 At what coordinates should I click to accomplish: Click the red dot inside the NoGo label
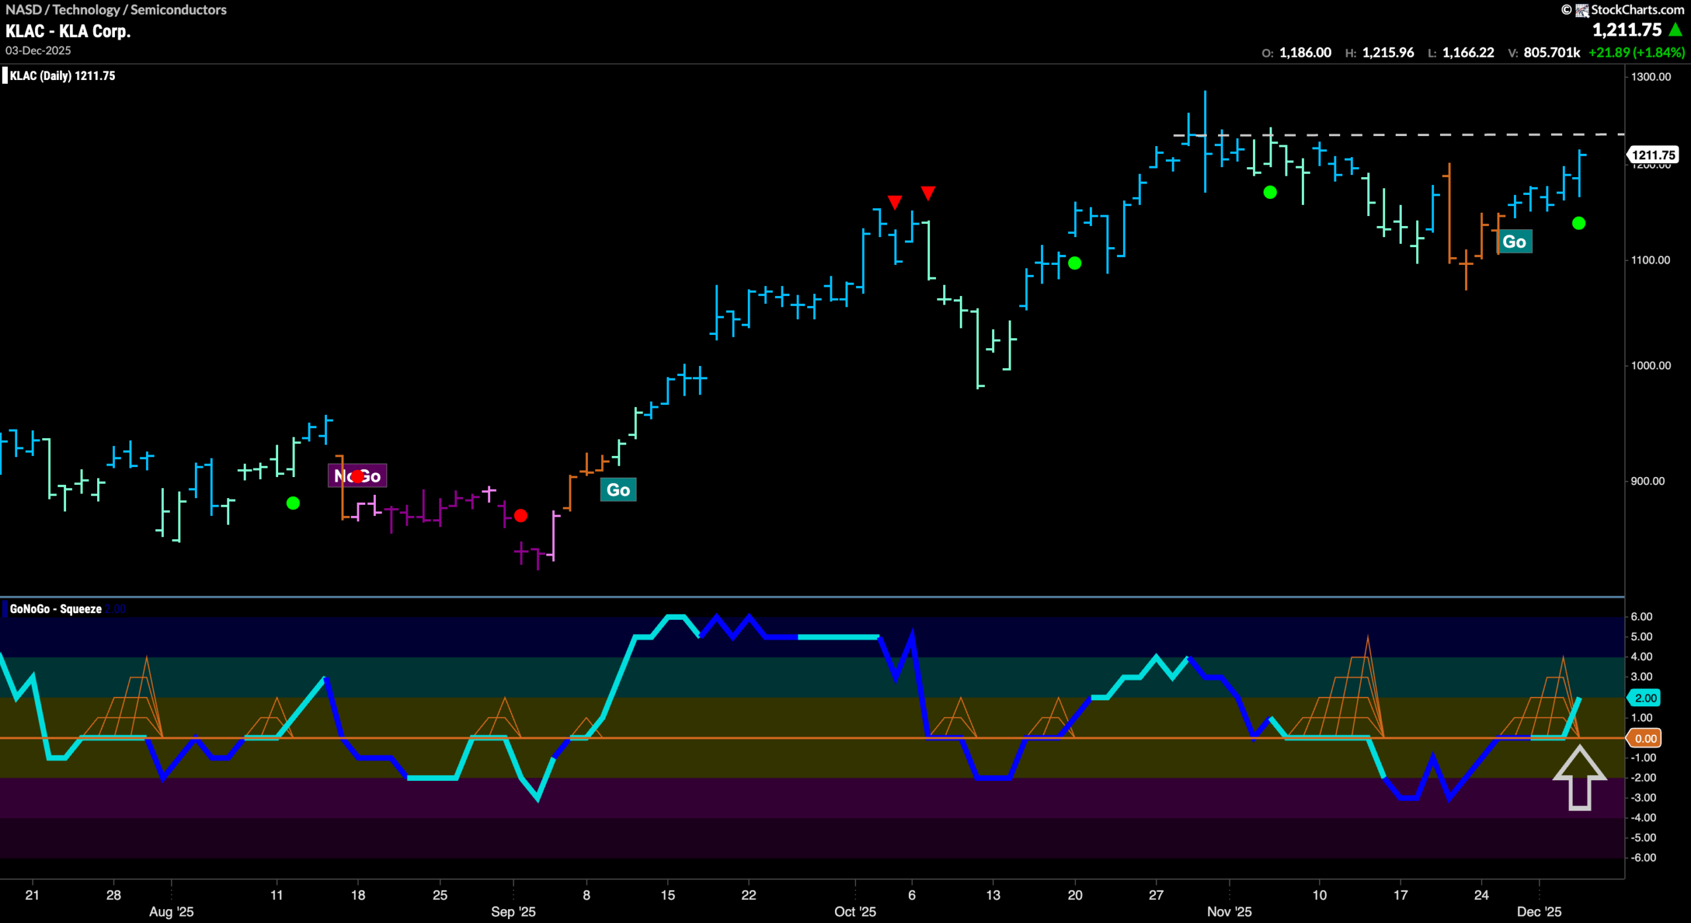pos(357,475)
